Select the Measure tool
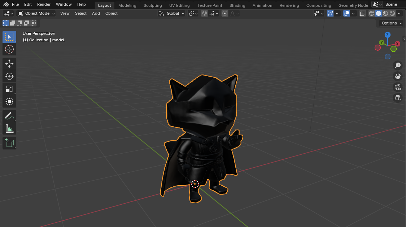Viewport: 406px width, 227px height. point(9,128)
